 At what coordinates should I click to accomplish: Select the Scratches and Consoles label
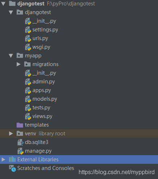[x=46, y=168]
